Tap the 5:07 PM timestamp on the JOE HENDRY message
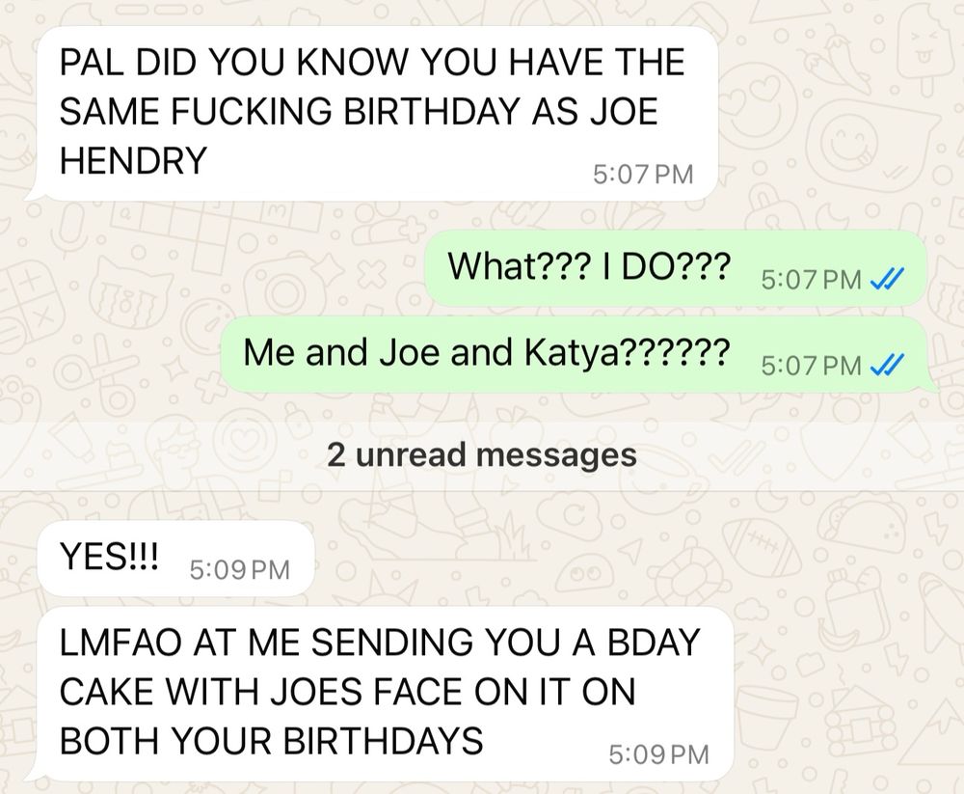Viewport: 964px width, 794px height. point(643,175)
